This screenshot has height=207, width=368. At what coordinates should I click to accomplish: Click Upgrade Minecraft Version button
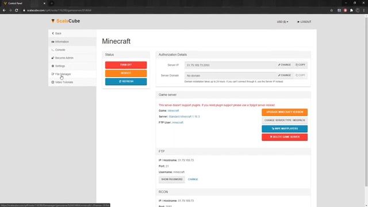coord(285,112)
